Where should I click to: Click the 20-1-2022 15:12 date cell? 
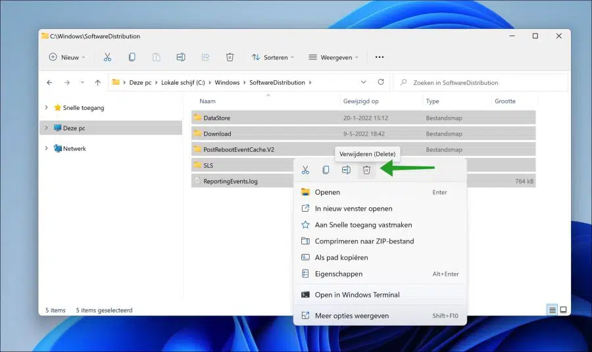pyautogui.click(x=366, y=118)
